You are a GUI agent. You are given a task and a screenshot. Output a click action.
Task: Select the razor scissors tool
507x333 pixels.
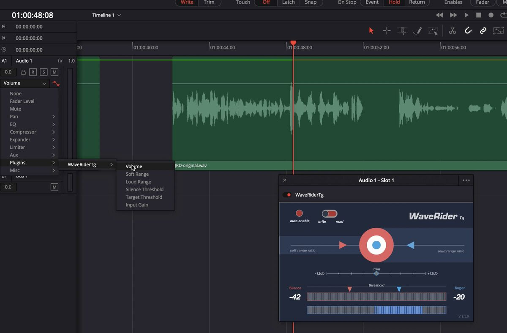point(452,30)
